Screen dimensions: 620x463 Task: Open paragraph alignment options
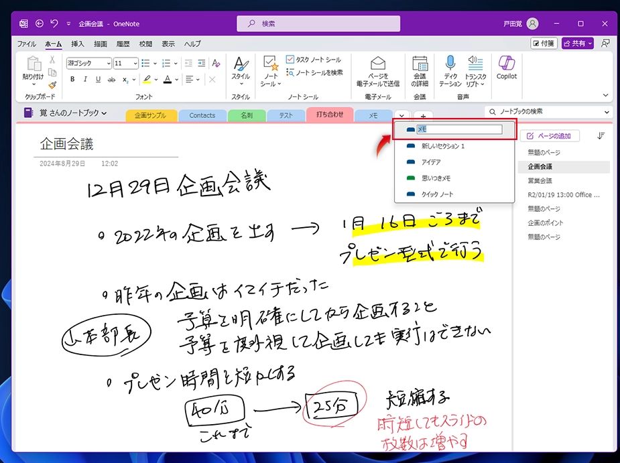(192, 80)
